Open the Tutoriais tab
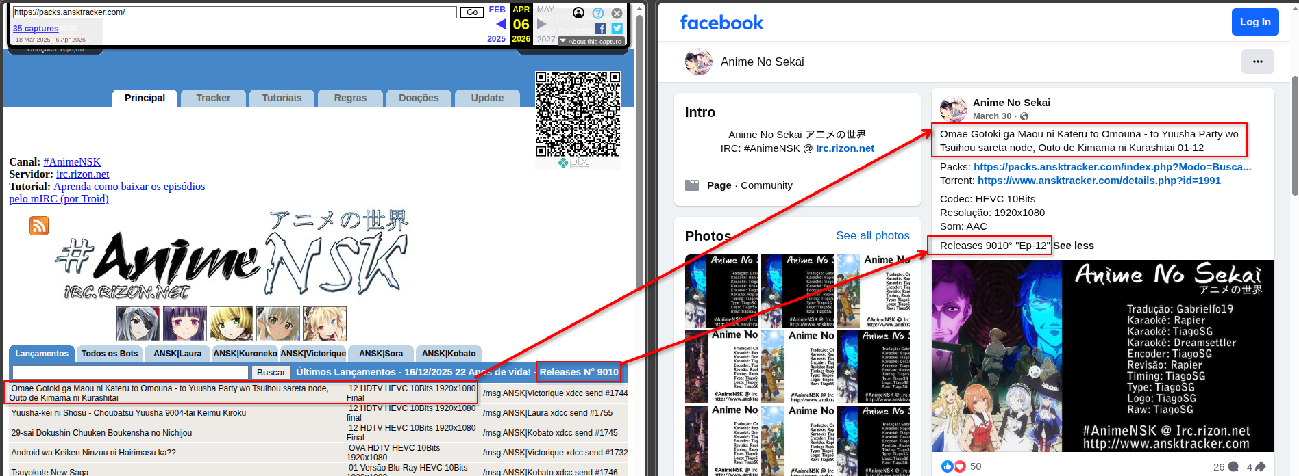 pos(282,98)
